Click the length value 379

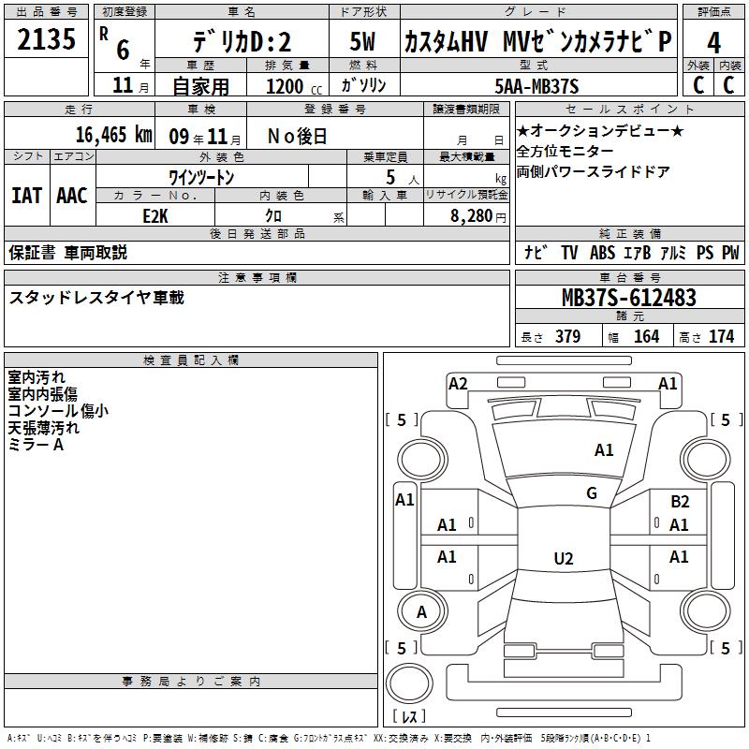click(568, 337)
